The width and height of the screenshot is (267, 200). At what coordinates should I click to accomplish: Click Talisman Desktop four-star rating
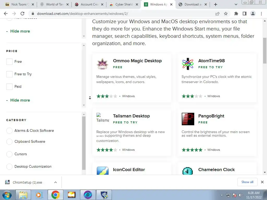pyautogui.click(x=107, y=150)
